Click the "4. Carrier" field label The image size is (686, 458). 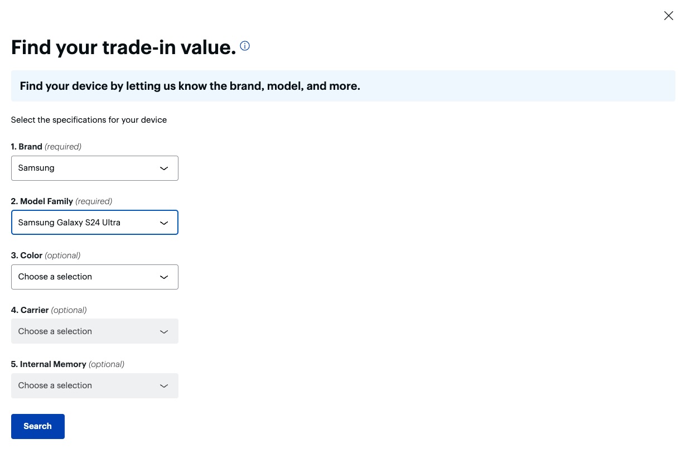pos(30,310)
